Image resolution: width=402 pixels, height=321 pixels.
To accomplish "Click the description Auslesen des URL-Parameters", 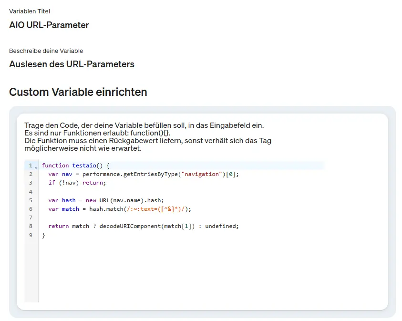I will pos(72,64).
